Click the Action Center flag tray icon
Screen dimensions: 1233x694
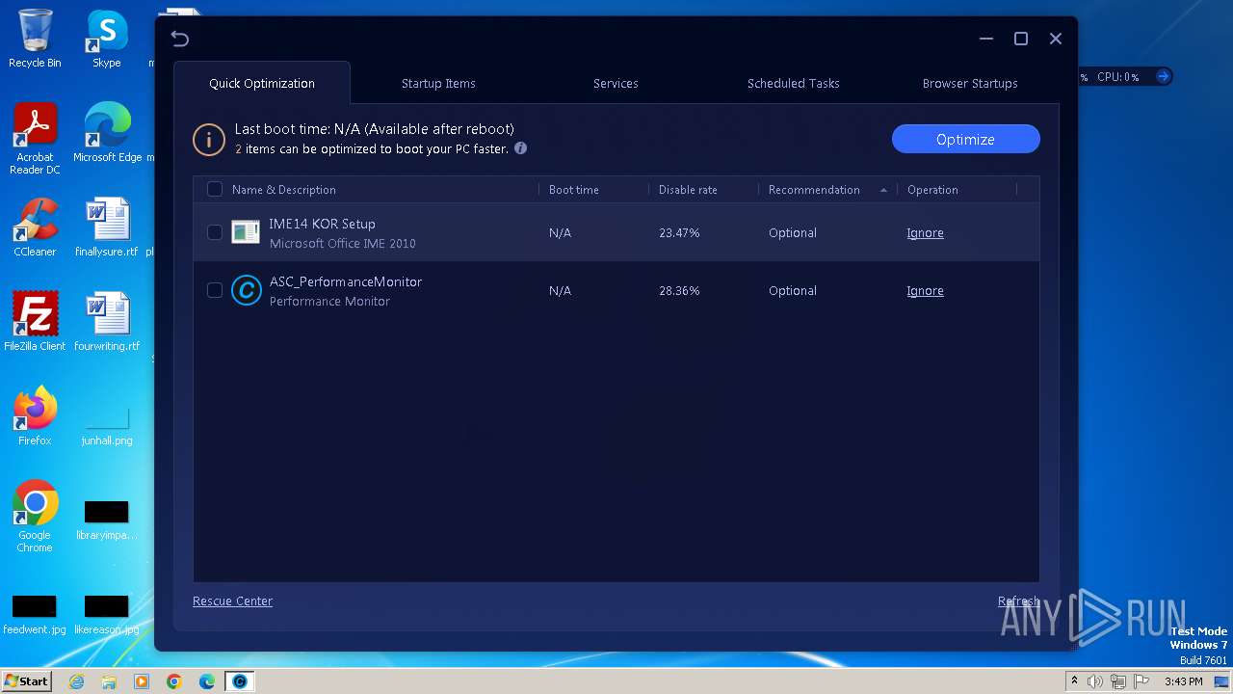click(x=1141, y=681)
